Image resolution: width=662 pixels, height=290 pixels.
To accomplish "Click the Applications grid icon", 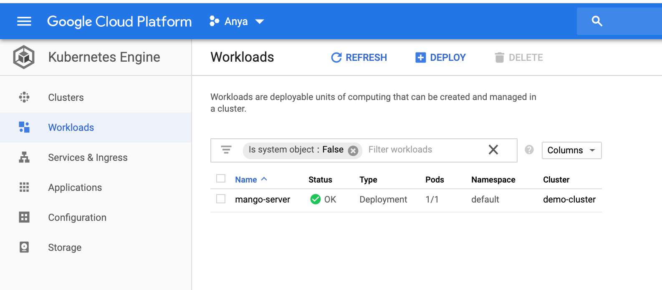I will coord(24,187).
